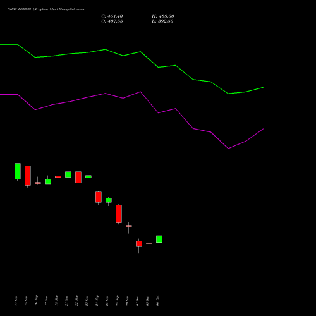The image size is (316, 316).
Task: Click the low value L: 392.50
Action: [x=162, y=21]
